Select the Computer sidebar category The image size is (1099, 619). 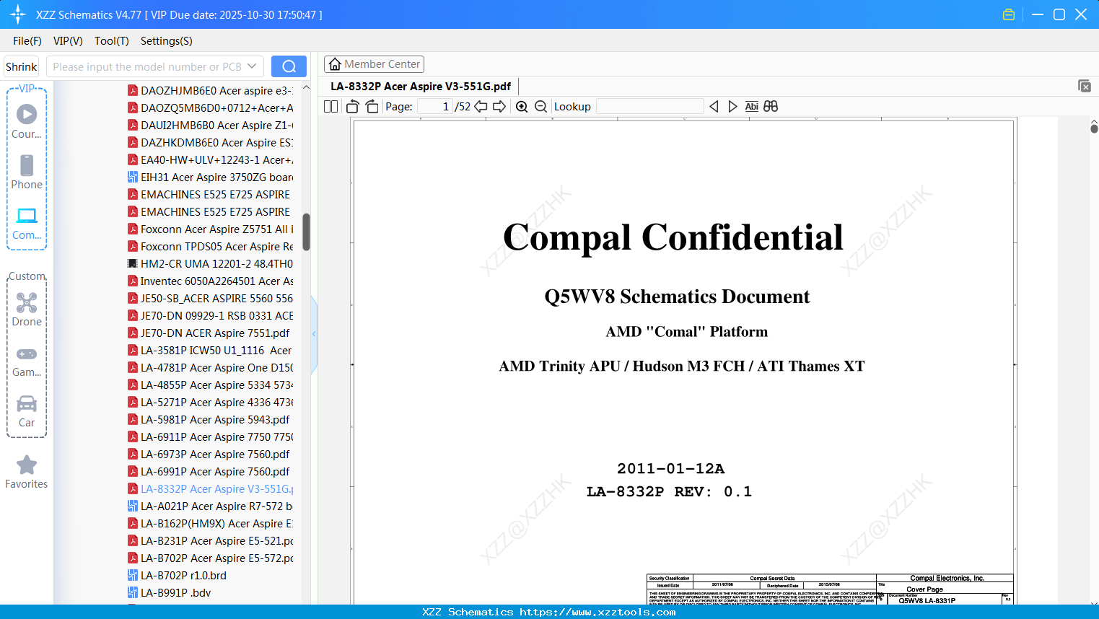[27, 223]
